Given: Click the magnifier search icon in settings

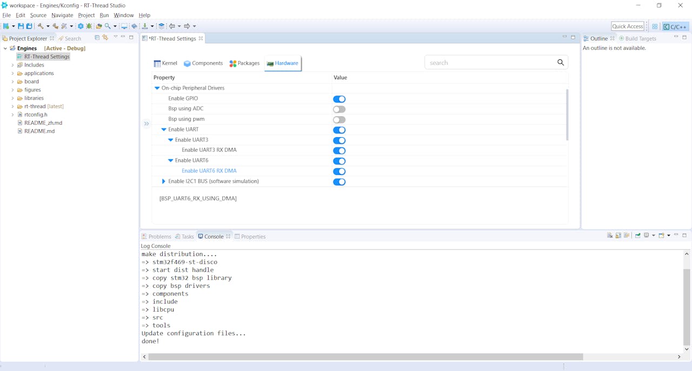Looking at the screenshot, I should [561, 63].
